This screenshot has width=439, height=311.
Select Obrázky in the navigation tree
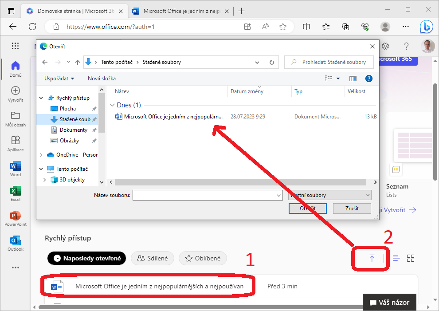[69, 140]
